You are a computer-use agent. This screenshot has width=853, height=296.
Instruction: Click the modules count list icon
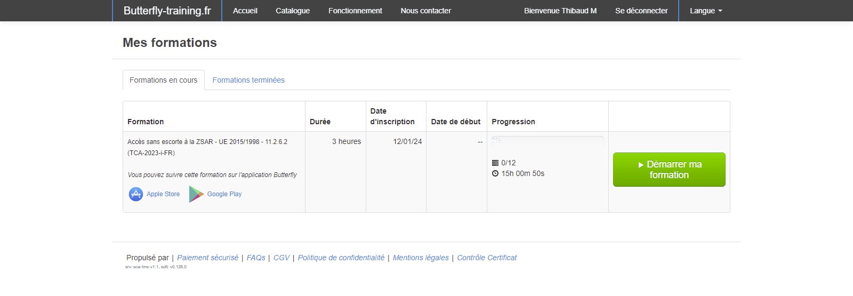495,163
